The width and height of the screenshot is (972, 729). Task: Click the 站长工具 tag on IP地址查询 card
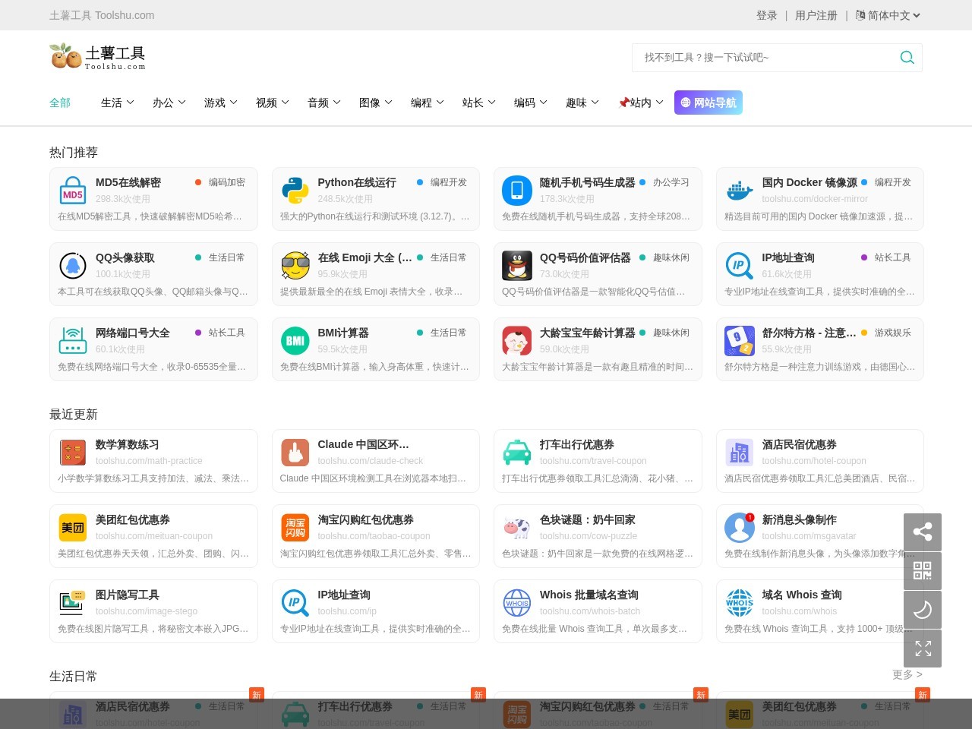coord(893,257)
